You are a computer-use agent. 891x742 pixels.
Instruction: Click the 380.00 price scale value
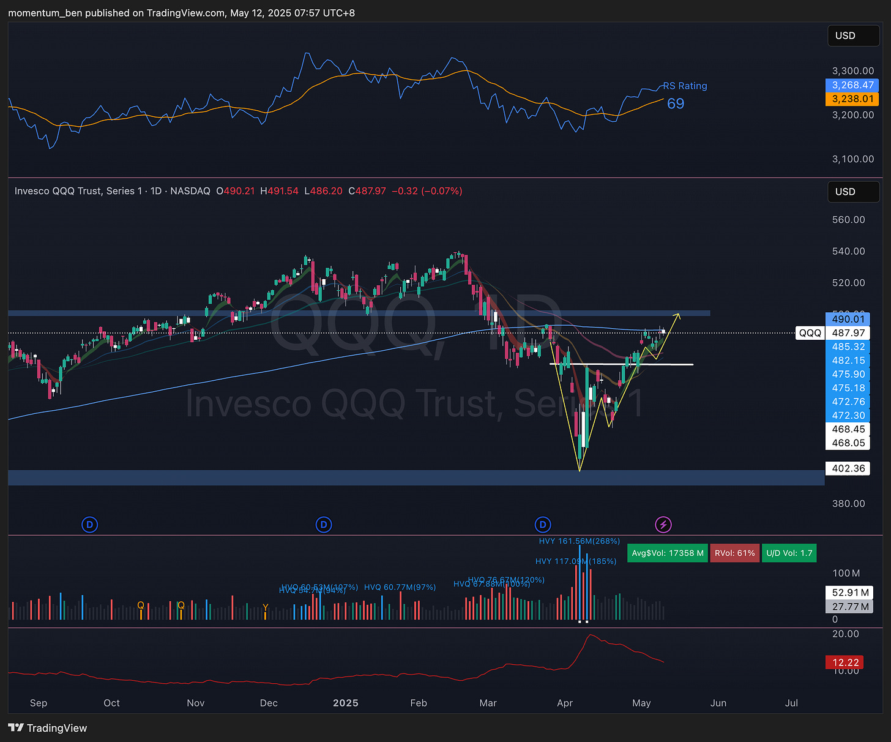click(x=849, y=504)
